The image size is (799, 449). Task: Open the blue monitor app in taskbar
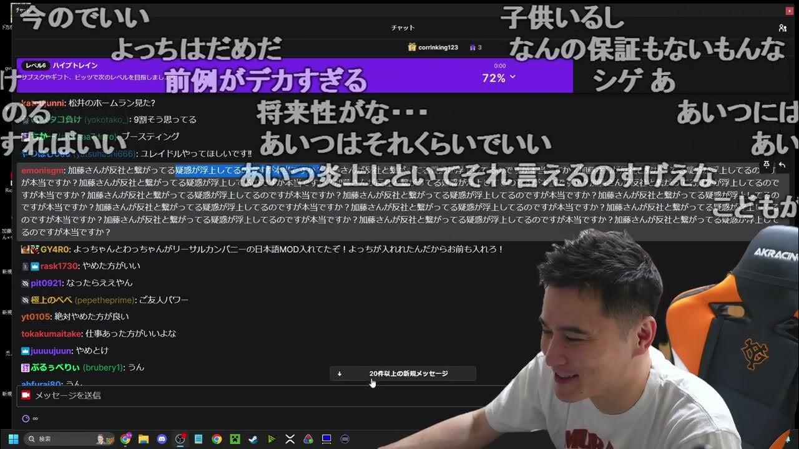click(x=326, y=439)
